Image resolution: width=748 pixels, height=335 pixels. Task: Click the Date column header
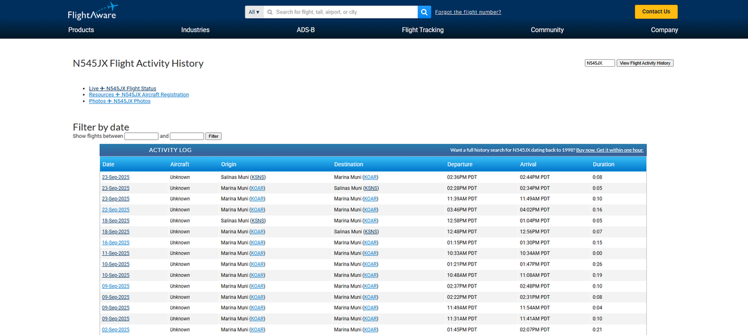coord(109,164)
